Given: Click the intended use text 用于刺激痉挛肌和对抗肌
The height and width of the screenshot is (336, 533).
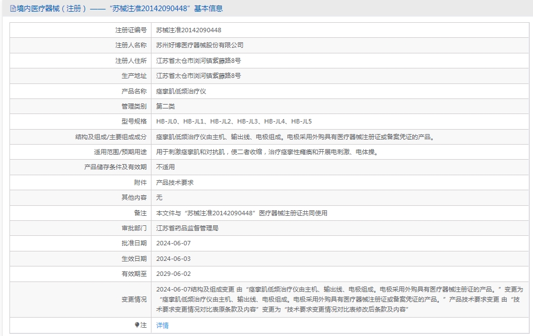Looking at the screenshot, I should pyautogui.click(x=267, y=152).
